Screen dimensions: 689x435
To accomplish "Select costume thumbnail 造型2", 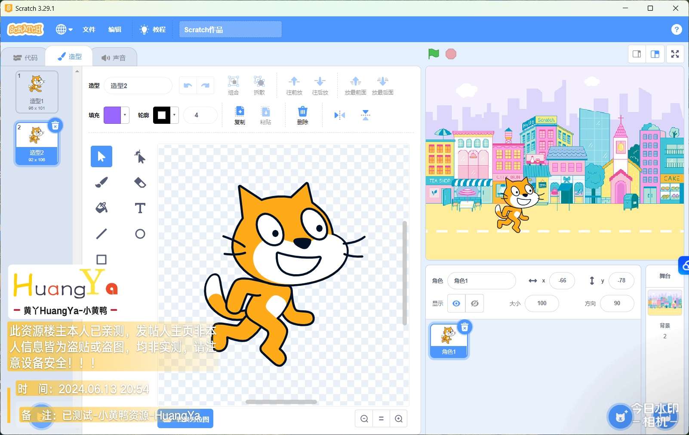I will 37,144.
